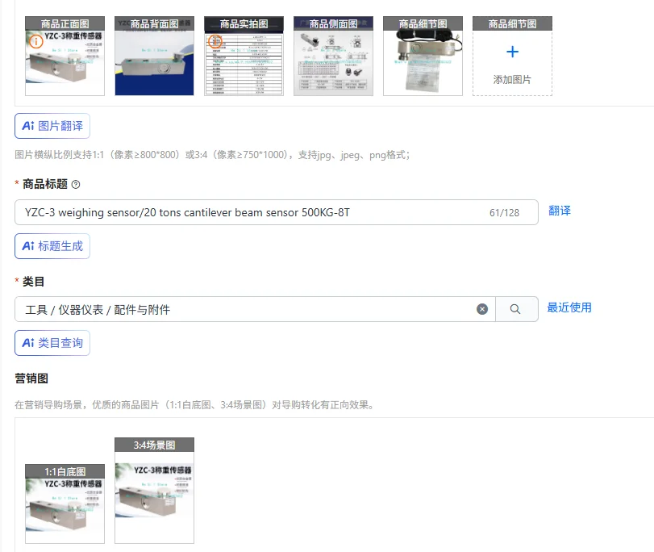Click the category search magnifier icon

tap(515, 309)
